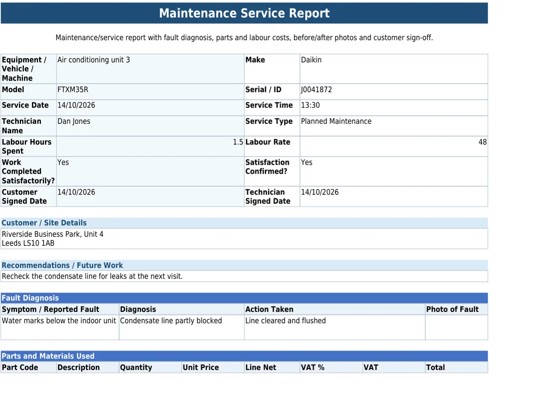Screen dimensions: 540x405
Task: Select the 'Fault Diagnosis' section header
Action: 244,298
